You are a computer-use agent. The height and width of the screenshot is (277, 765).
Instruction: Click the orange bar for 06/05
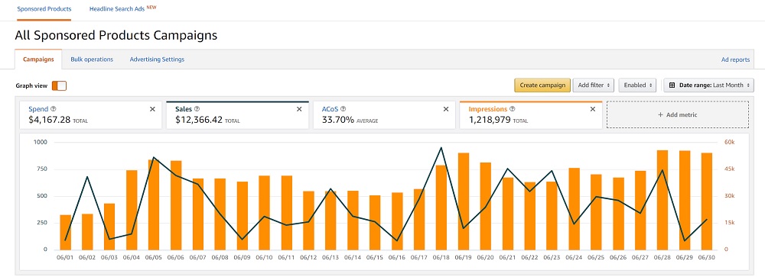tap(154, 205)
